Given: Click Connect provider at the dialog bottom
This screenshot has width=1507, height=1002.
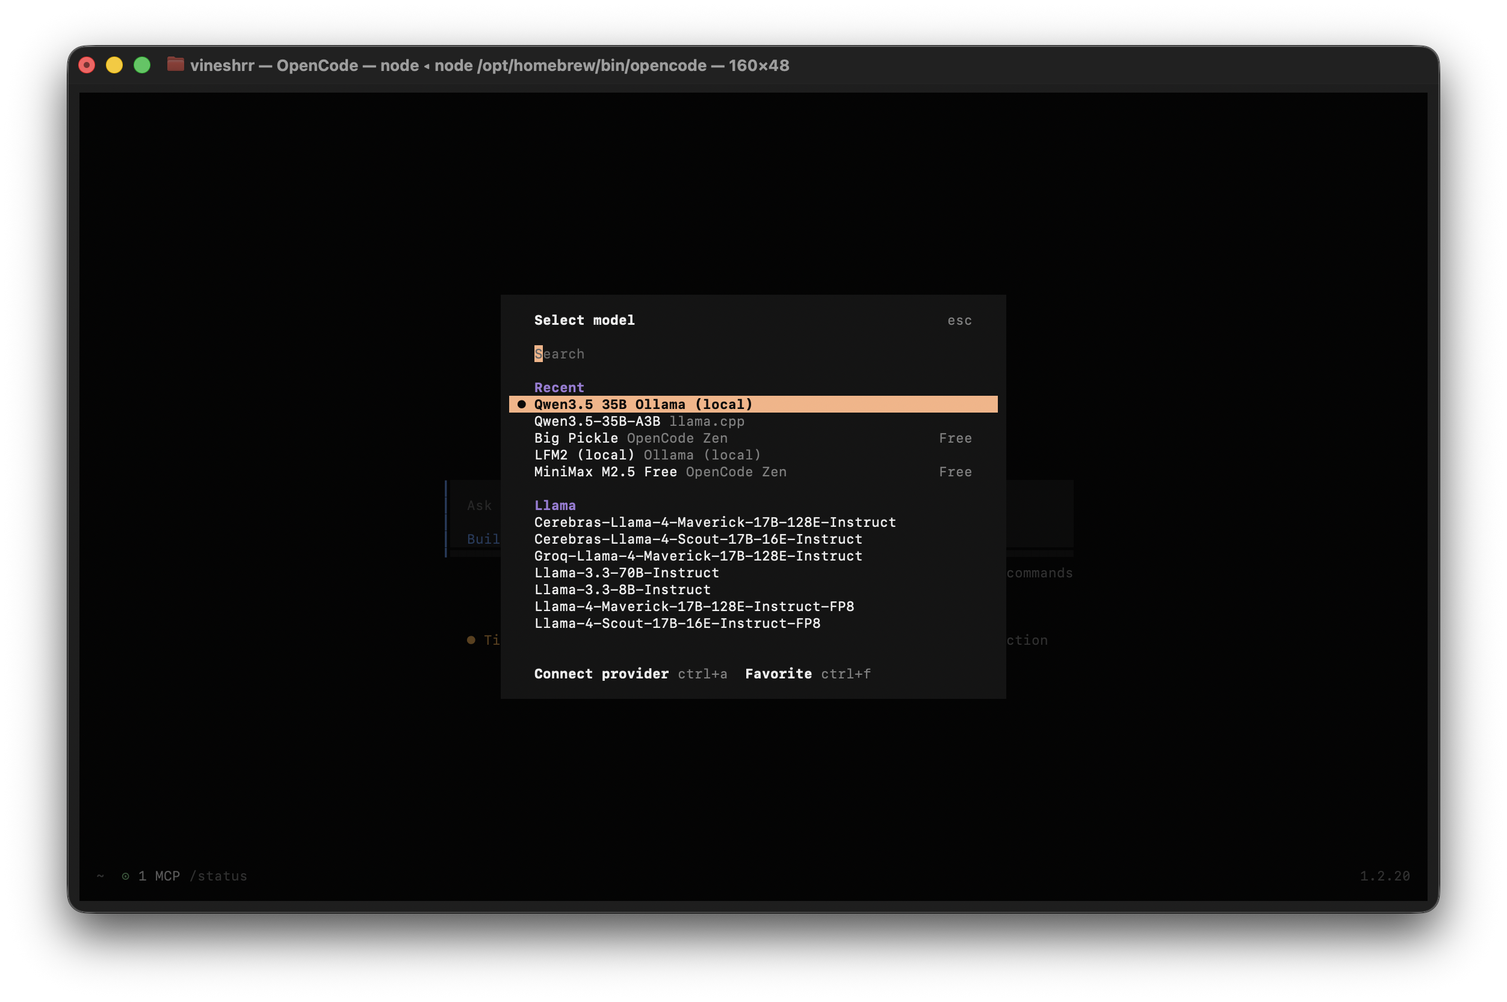Looking at the screenshot, I should pos(602,674).
